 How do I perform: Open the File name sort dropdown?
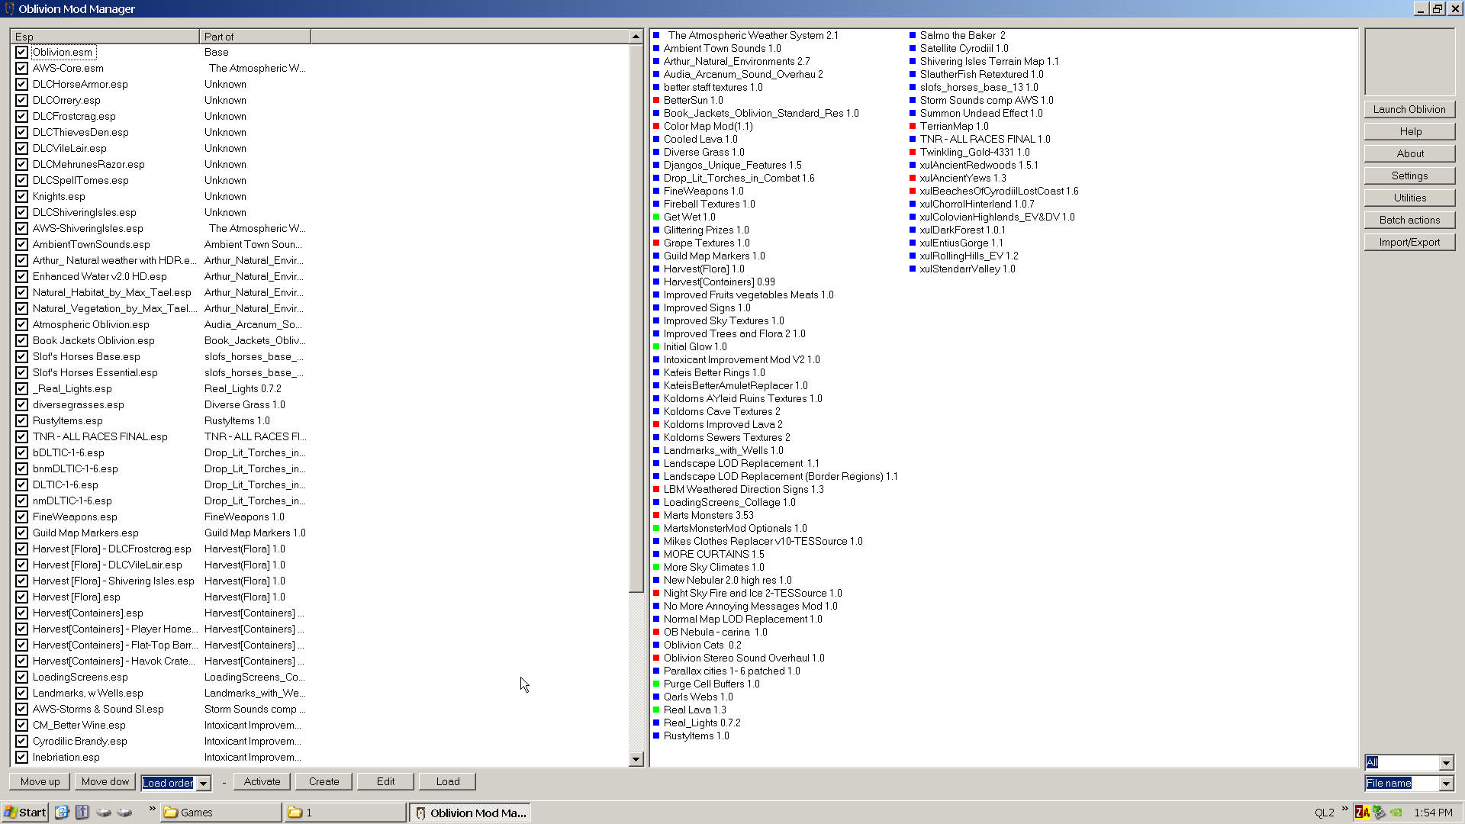1446,784
